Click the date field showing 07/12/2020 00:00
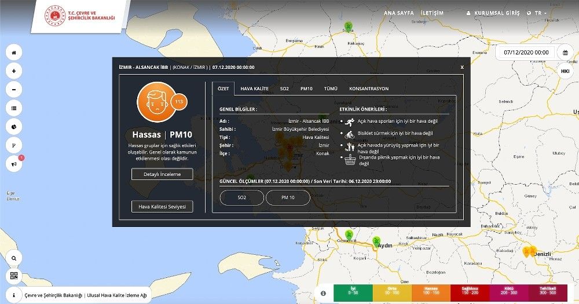The image size is (579, 304). tap(526, 52)
